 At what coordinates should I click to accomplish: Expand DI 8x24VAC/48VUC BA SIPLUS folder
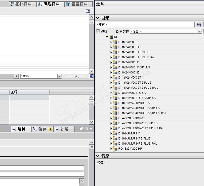[x=111, y=108]
